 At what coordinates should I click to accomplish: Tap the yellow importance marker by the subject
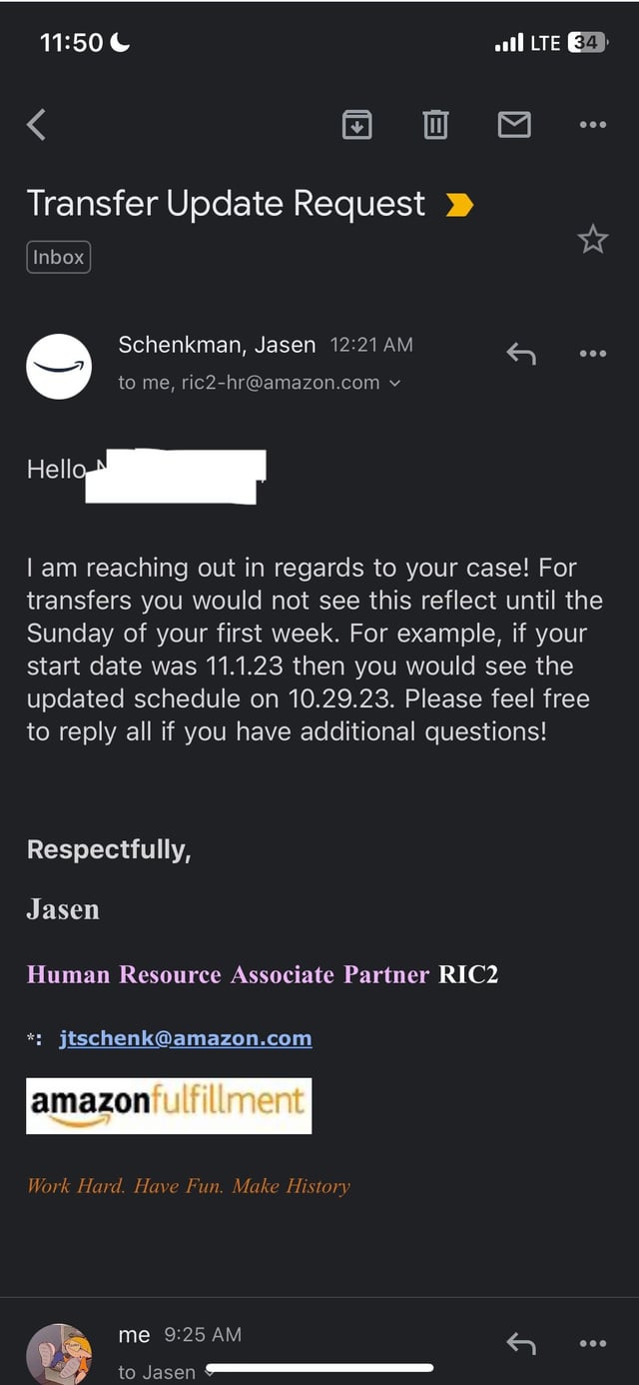[x=458, y=205]
